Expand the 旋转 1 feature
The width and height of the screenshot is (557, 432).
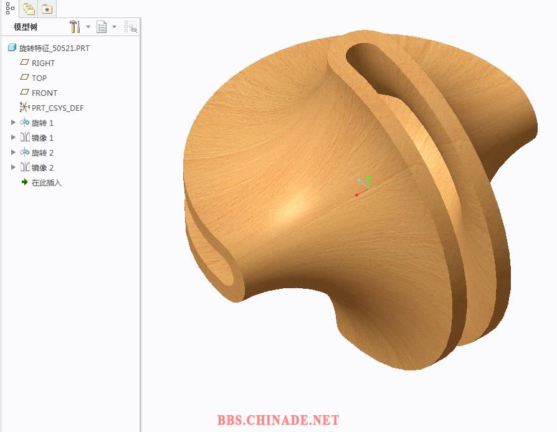point(13,123)
